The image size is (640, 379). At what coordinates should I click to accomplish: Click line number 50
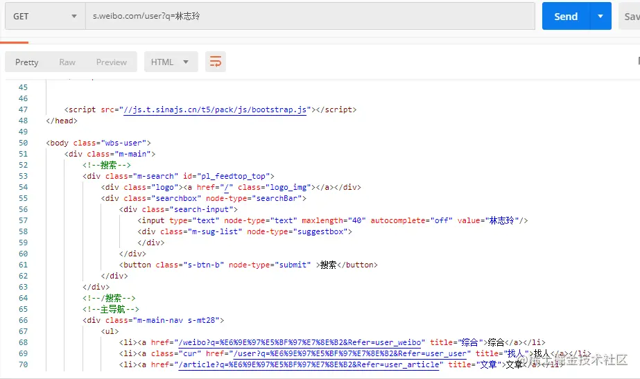coord(24,143)
